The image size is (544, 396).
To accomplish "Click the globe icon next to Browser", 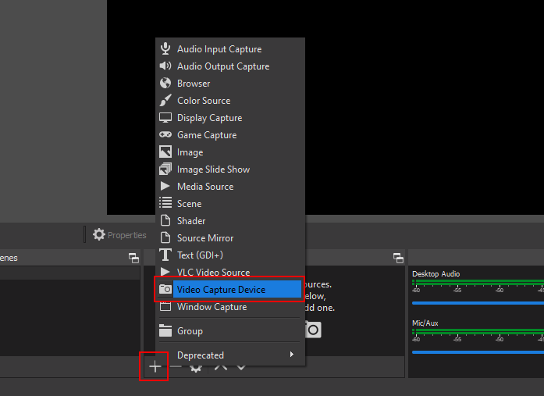I will click(165, 83).
